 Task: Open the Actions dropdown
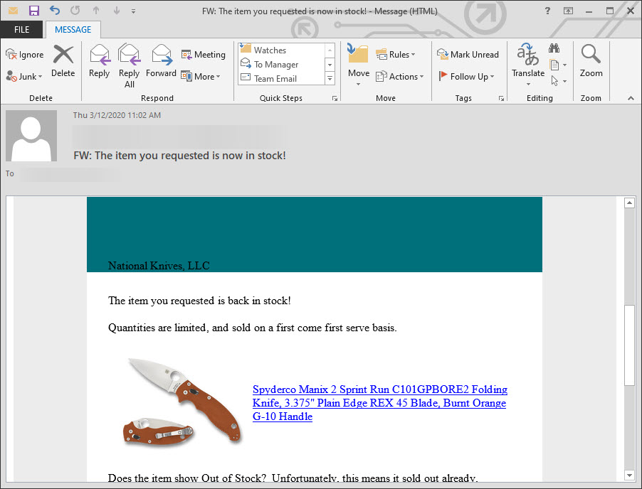coord(400,77)
